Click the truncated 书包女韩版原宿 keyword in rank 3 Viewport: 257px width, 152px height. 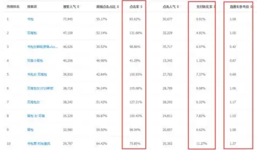point(42,47)
